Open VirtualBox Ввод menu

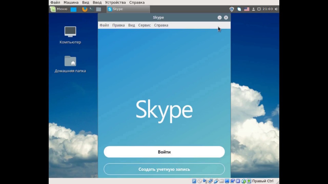[x=97, y=3]
